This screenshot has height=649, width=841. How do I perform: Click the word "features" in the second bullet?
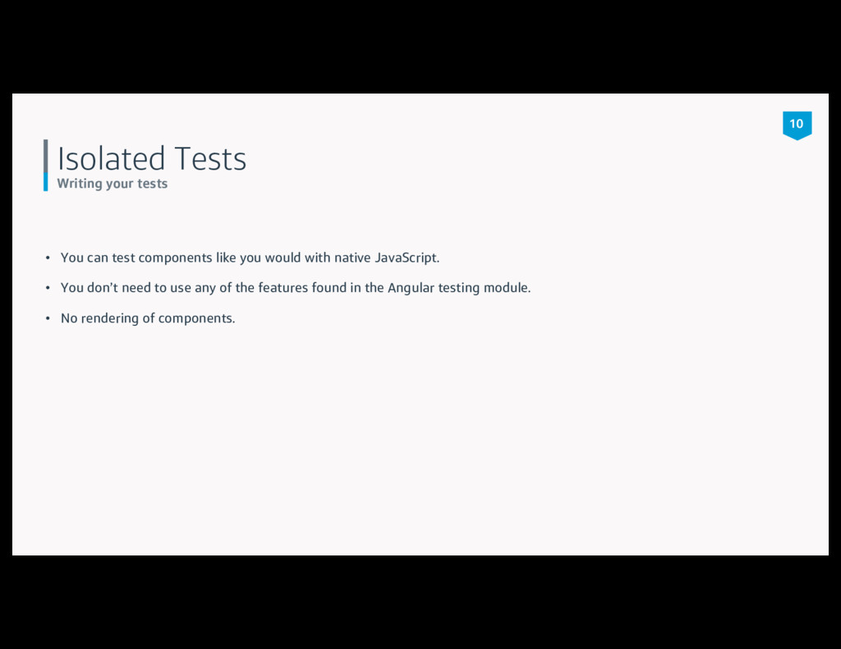[x=283, y=288]
